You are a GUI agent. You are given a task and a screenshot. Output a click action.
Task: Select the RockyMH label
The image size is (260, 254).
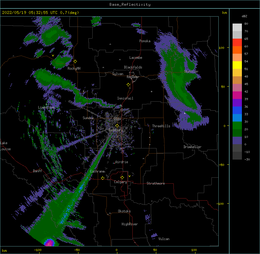pyautogui.click(x=74, y=68)
